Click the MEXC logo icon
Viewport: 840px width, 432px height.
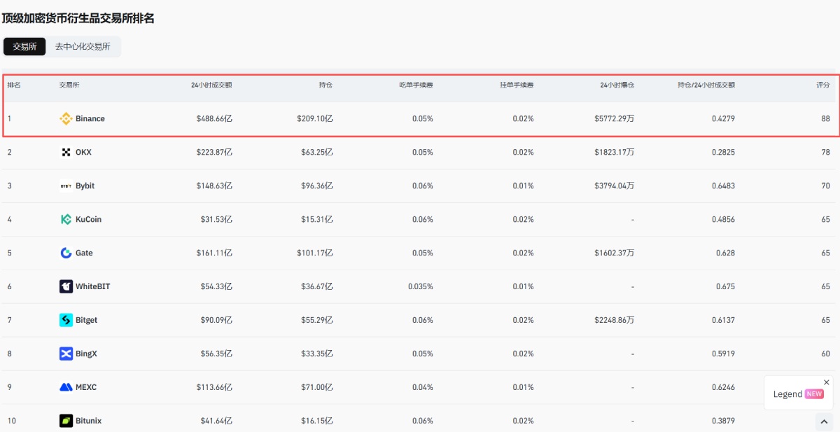[x=66, y=388]
